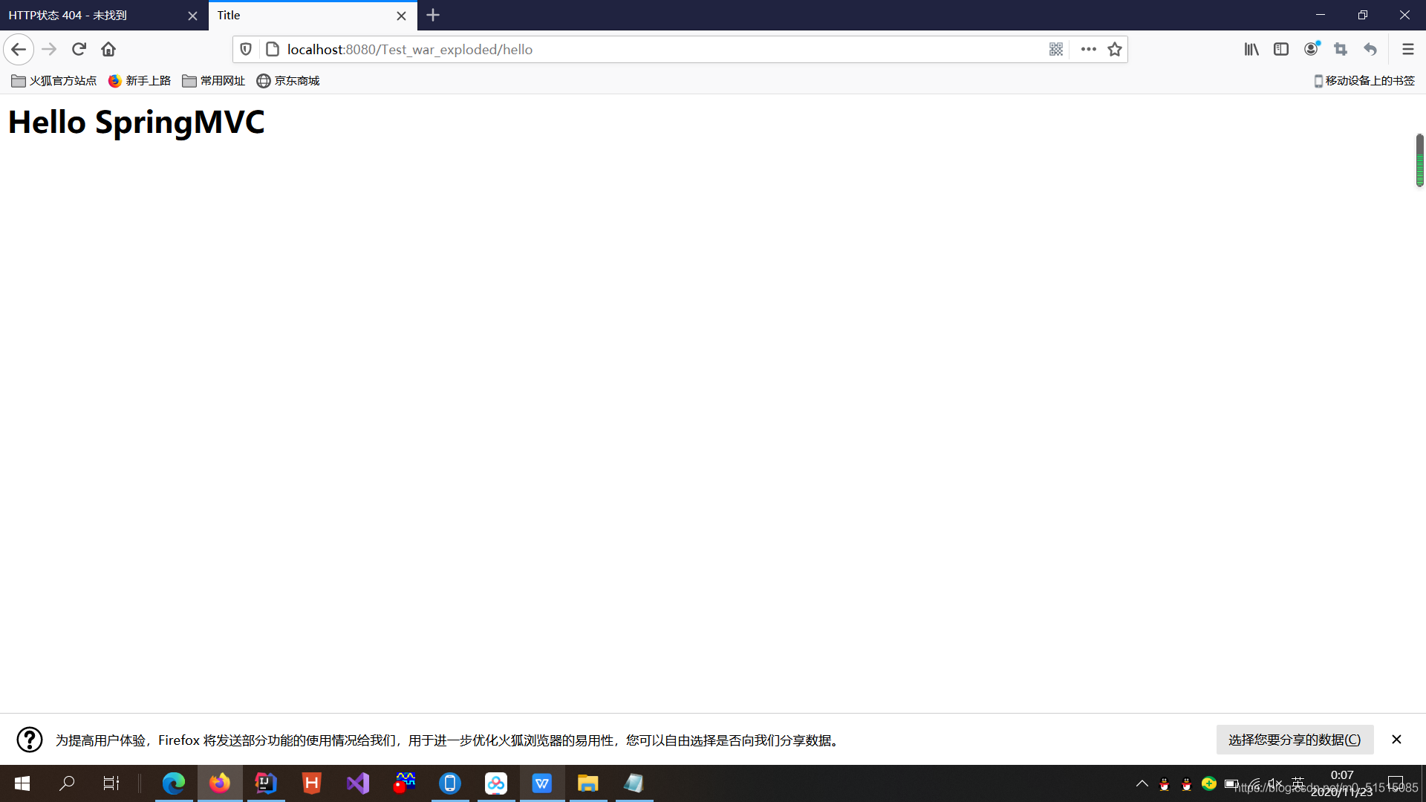Click the tracking protection shield icon

(246, 49)
